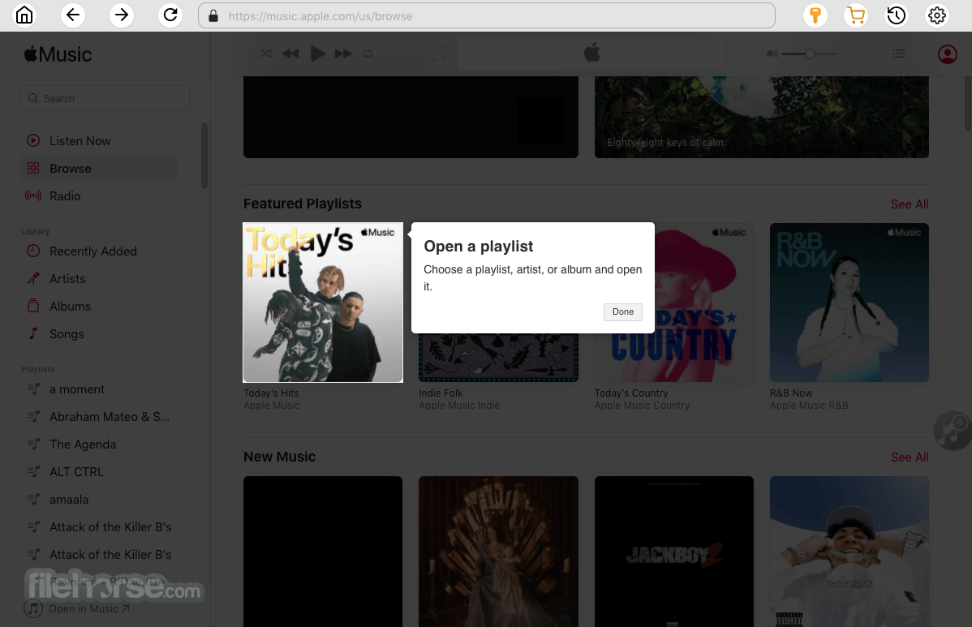This screenshot has height=627, width=972.
Task: Start playback with the play button
Action: (317, 54)
